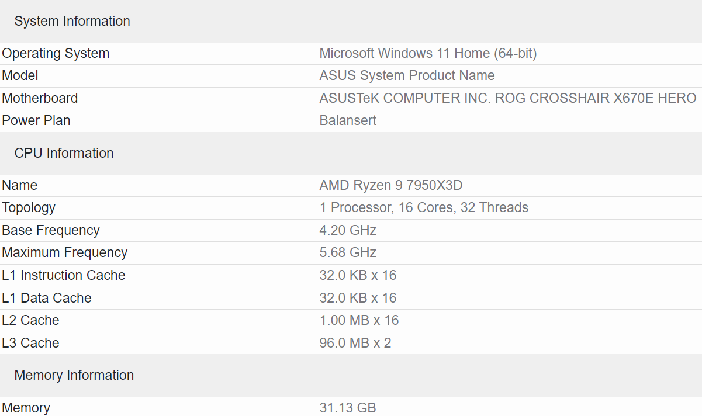
Task: Select the ROG CROSSHAIR X670E HERO text
Action: coord(596,98)
